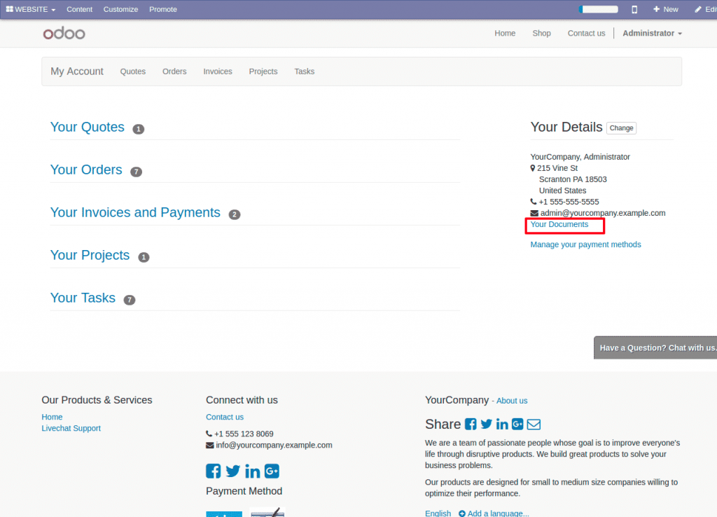Open the Shop page
717x517 pixels.
pyautogui.click(x=541, y=33)
